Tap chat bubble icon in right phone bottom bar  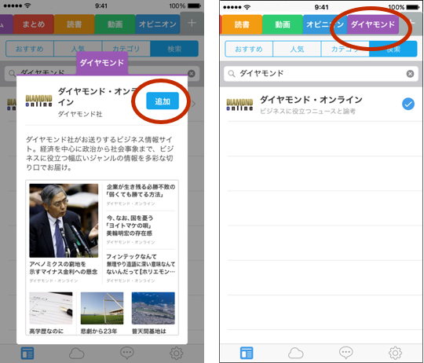click(345, 353)
